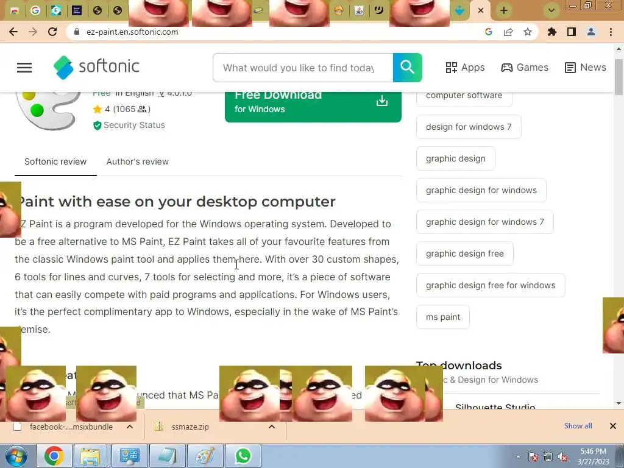Click the Softonic logo
The width and height of the screenshot is (624, 468).
pos(96,67)
